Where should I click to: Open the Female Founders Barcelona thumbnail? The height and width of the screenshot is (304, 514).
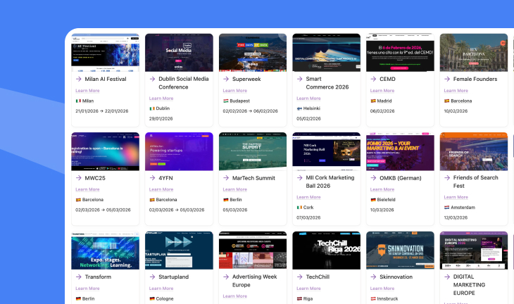coord(474,52)
